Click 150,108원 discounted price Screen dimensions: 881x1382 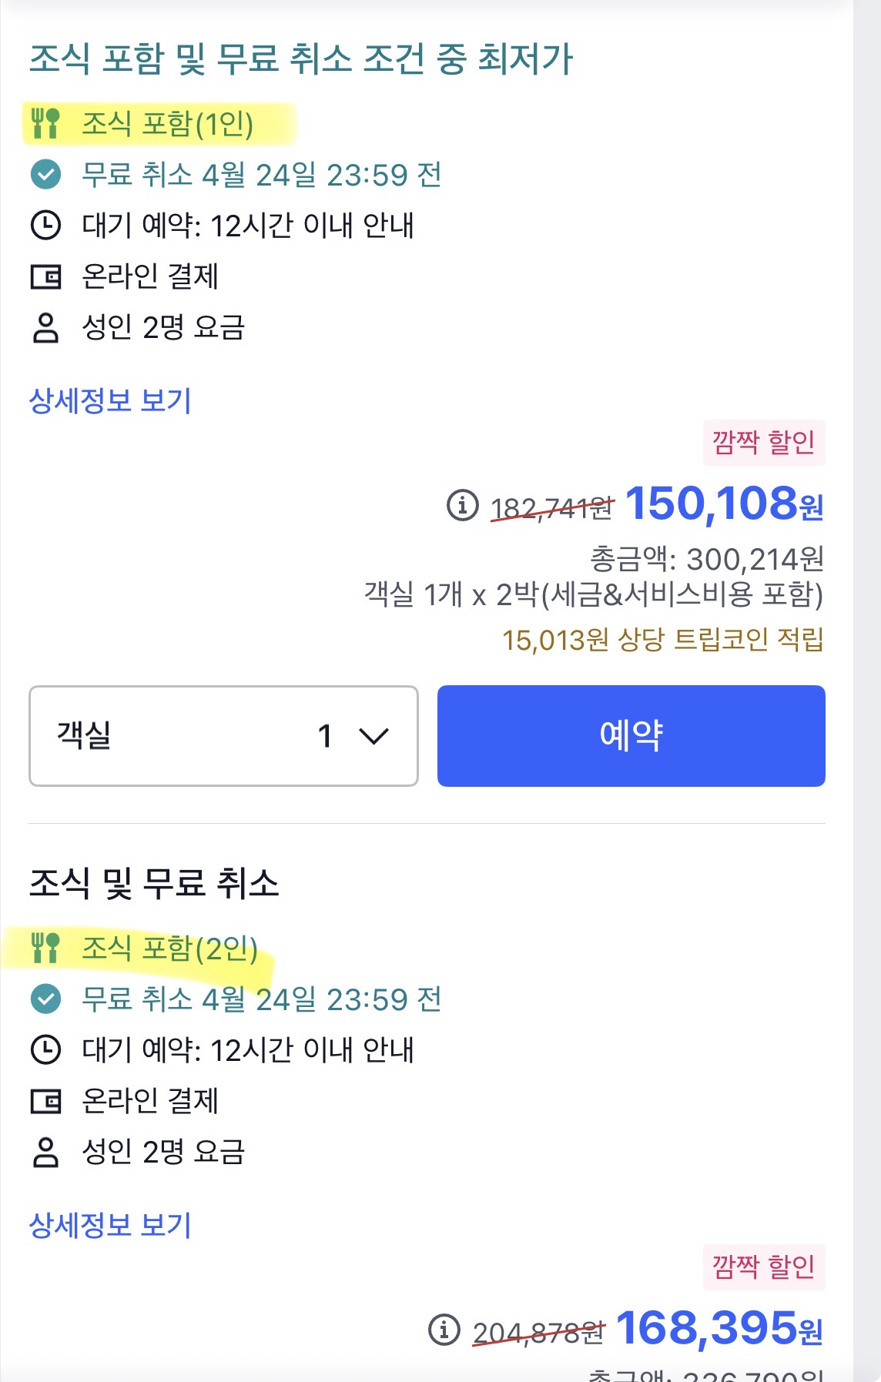coord(724,504)
